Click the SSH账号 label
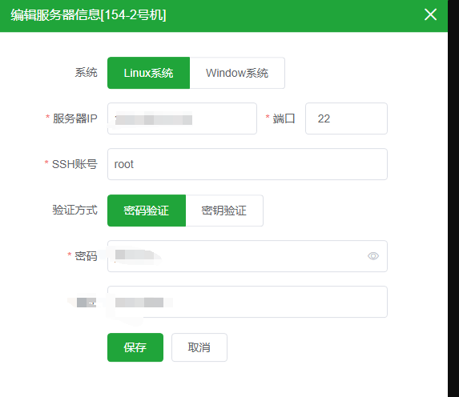Screen dimensions: 459x397 point(74,164)
